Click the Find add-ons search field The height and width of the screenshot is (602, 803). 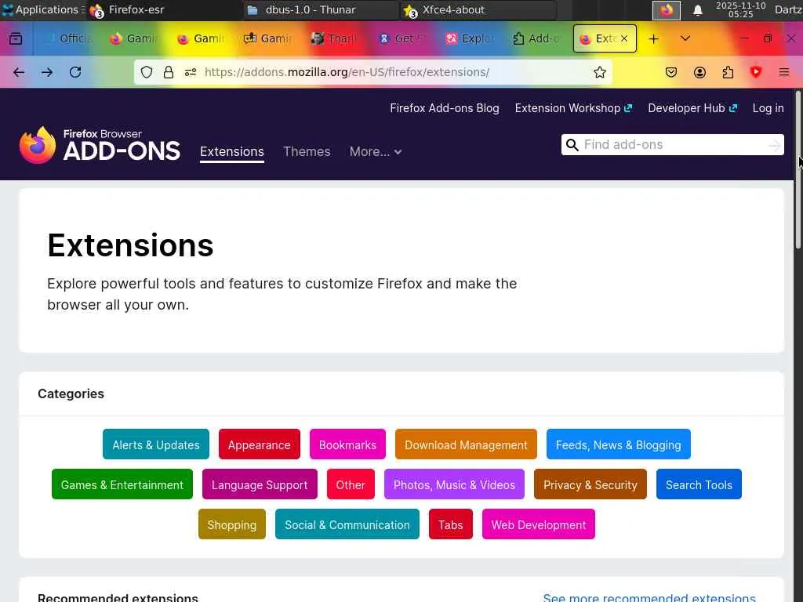[x=672, y=145]
